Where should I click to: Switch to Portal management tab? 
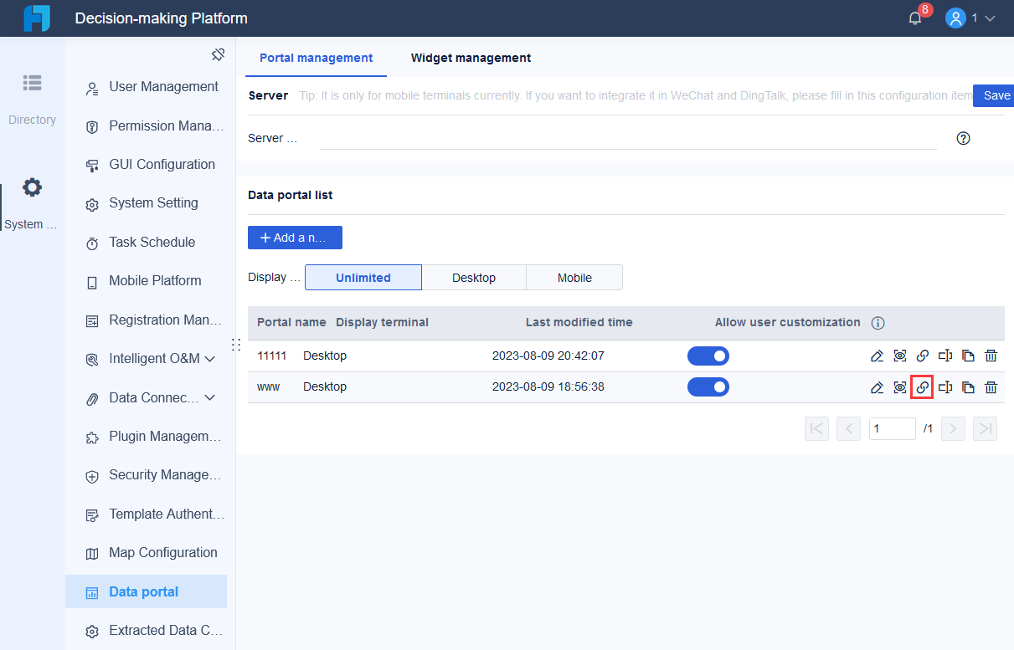[317, 58]
